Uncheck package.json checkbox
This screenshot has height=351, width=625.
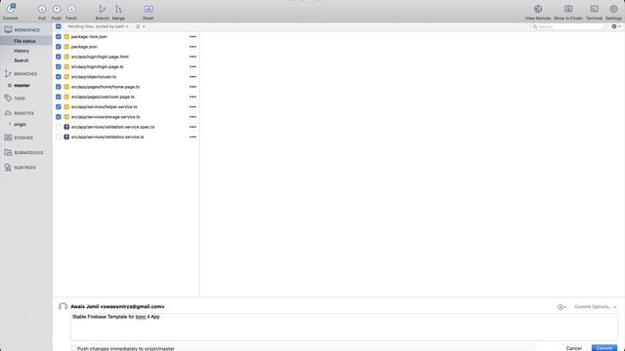59,47
